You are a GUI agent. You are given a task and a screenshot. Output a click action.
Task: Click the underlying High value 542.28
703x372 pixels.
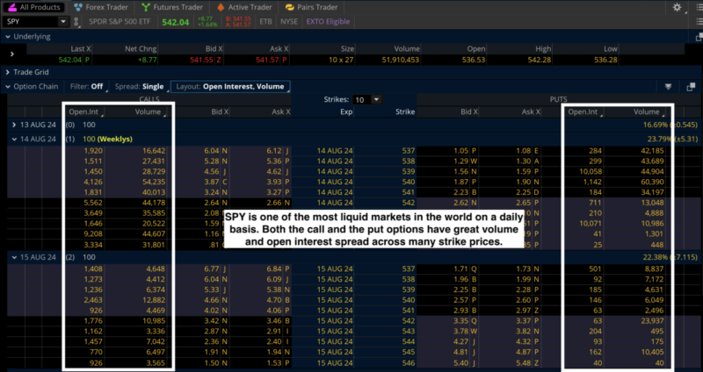click(x=540, y=60)
